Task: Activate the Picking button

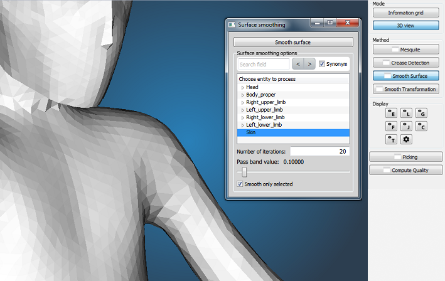Action: coord(406,157)
